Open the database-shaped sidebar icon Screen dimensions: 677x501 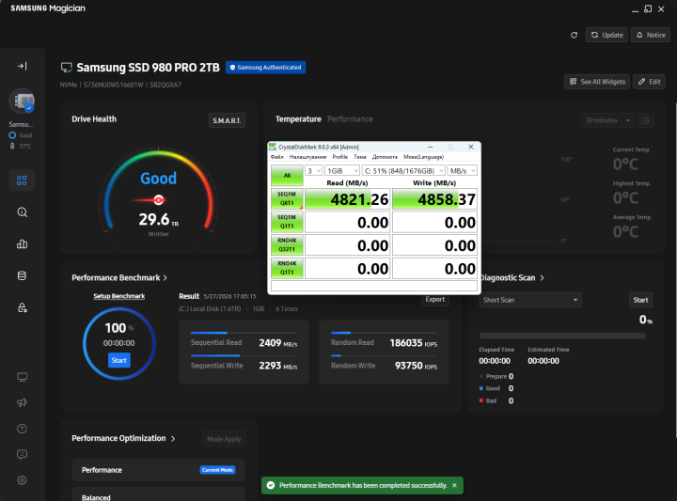tap(22, 275)
